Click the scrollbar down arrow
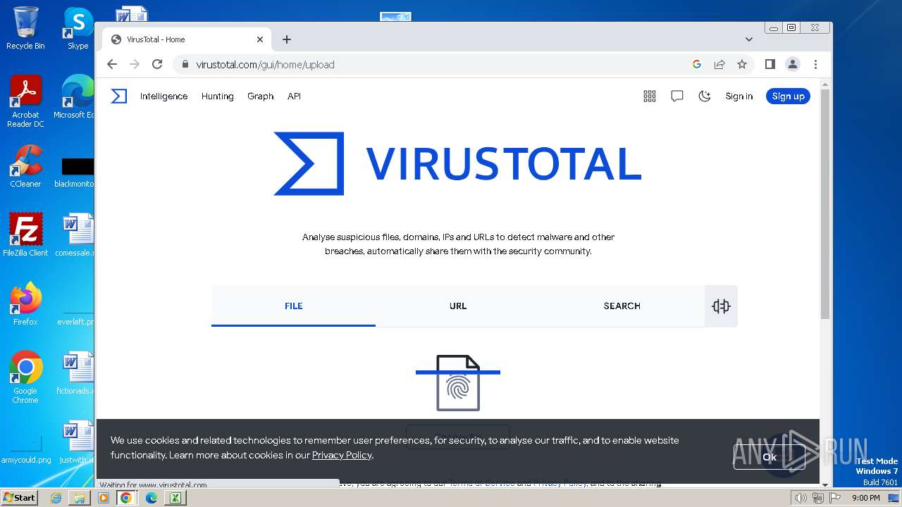Viewport: 902px width, 507px height. click(825, 484)
